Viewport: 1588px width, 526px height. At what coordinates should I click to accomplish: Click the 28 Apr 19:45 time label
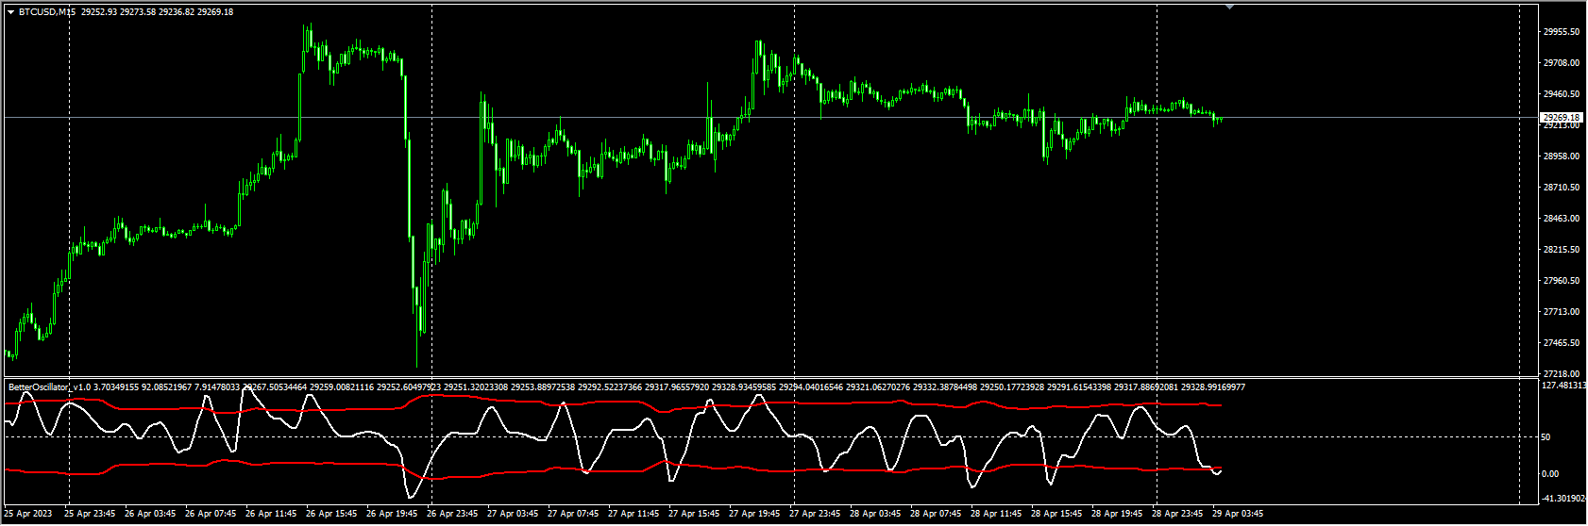pyautogui.click(x=1117, y=514)
